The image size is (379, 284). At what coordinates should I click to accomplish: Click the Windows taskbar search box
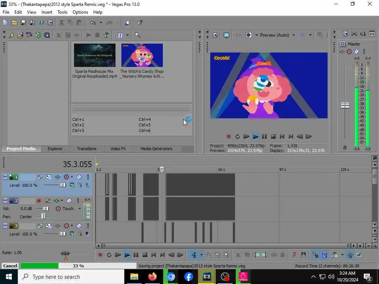[x=71, y=277]
